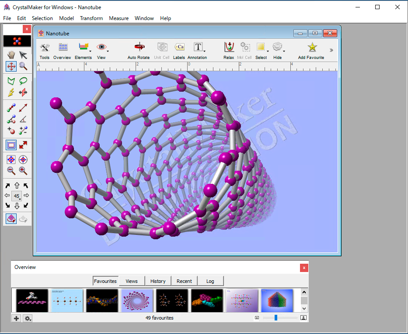Toggle Unit Cell display
Image resolution: width=408 pixels, height=334 pixels.
tap(162, 51)
